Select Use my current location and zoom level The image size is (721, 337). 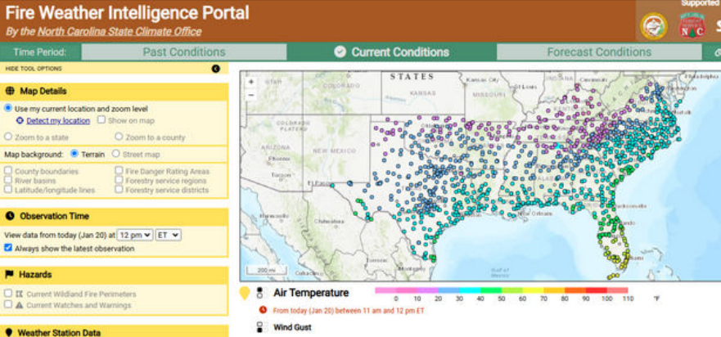(x=8, y=109)
